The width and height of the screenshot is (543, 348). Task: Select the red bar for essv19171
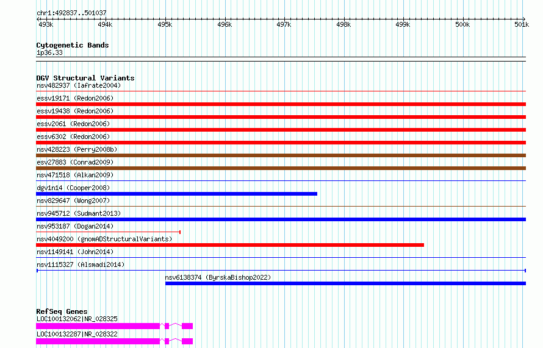pyautogui.click(x=281, y=104)
